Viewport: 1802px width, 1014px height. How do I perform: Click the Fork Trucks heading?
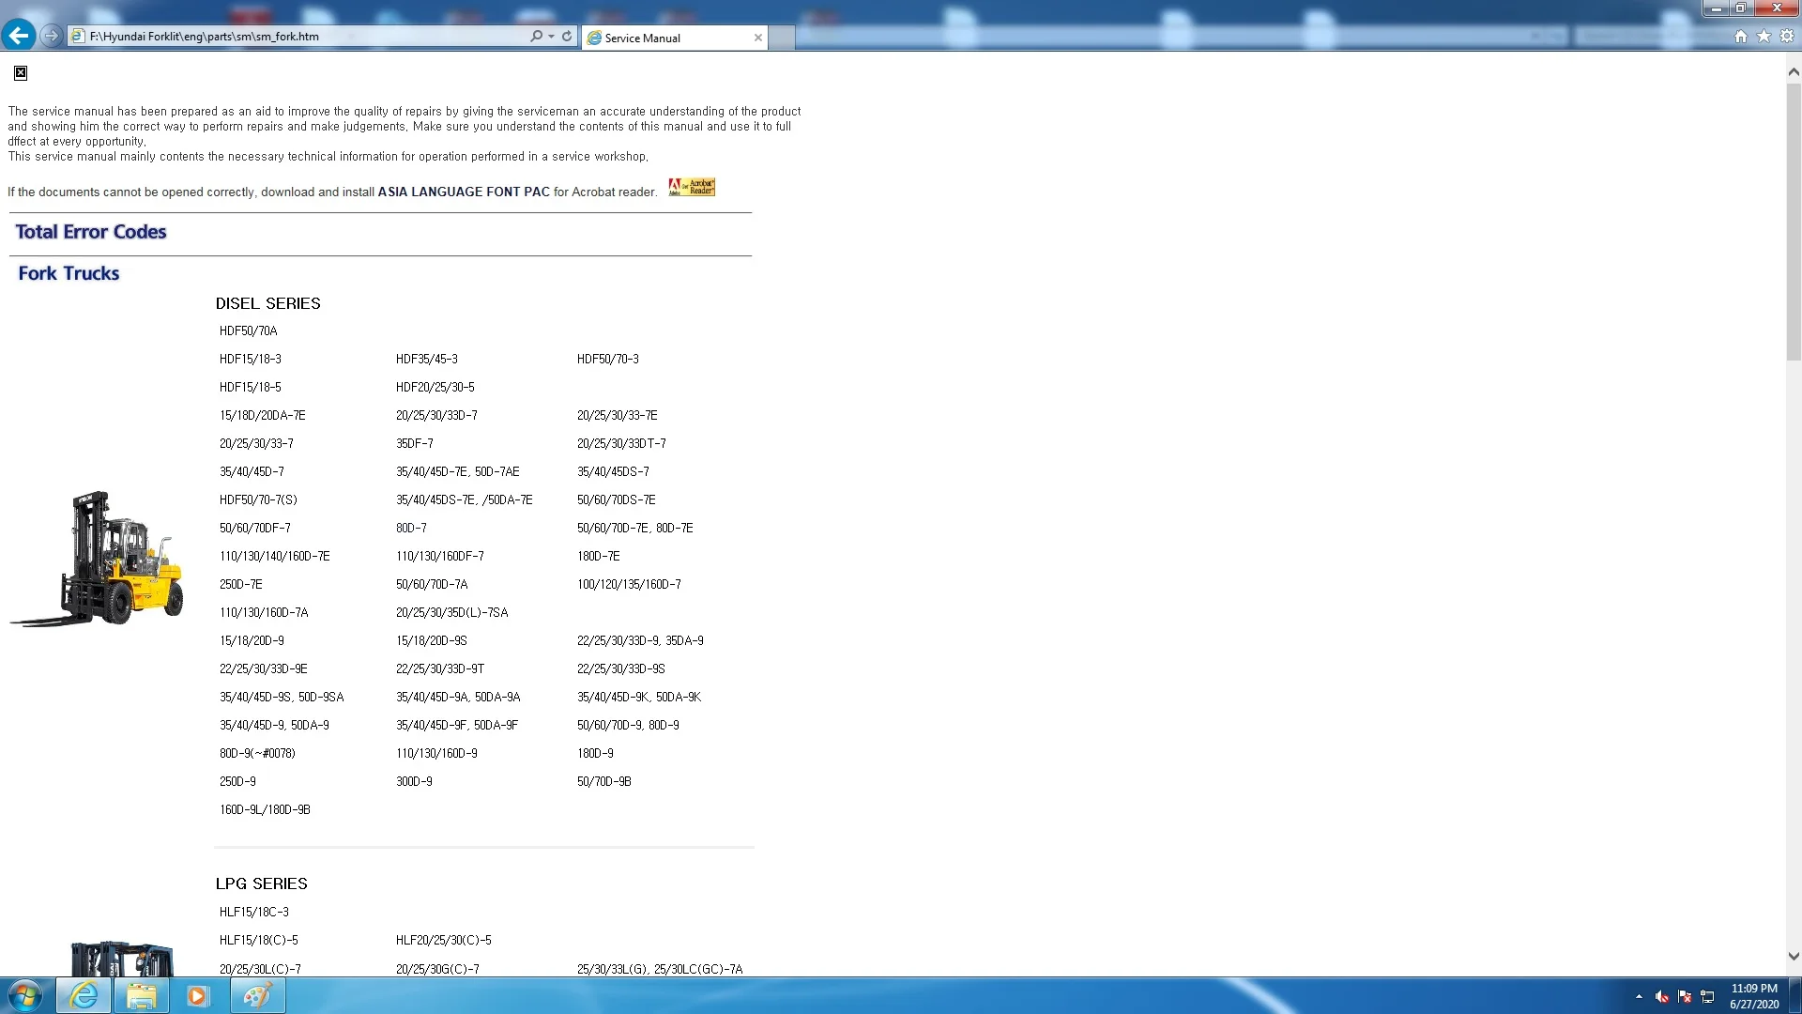click(x=69, y=273)
